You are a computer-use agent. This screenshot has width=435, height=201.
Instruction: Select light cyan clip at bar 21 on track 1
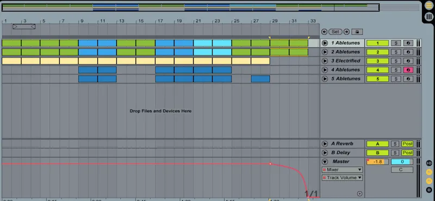click(x=203, y=43)
